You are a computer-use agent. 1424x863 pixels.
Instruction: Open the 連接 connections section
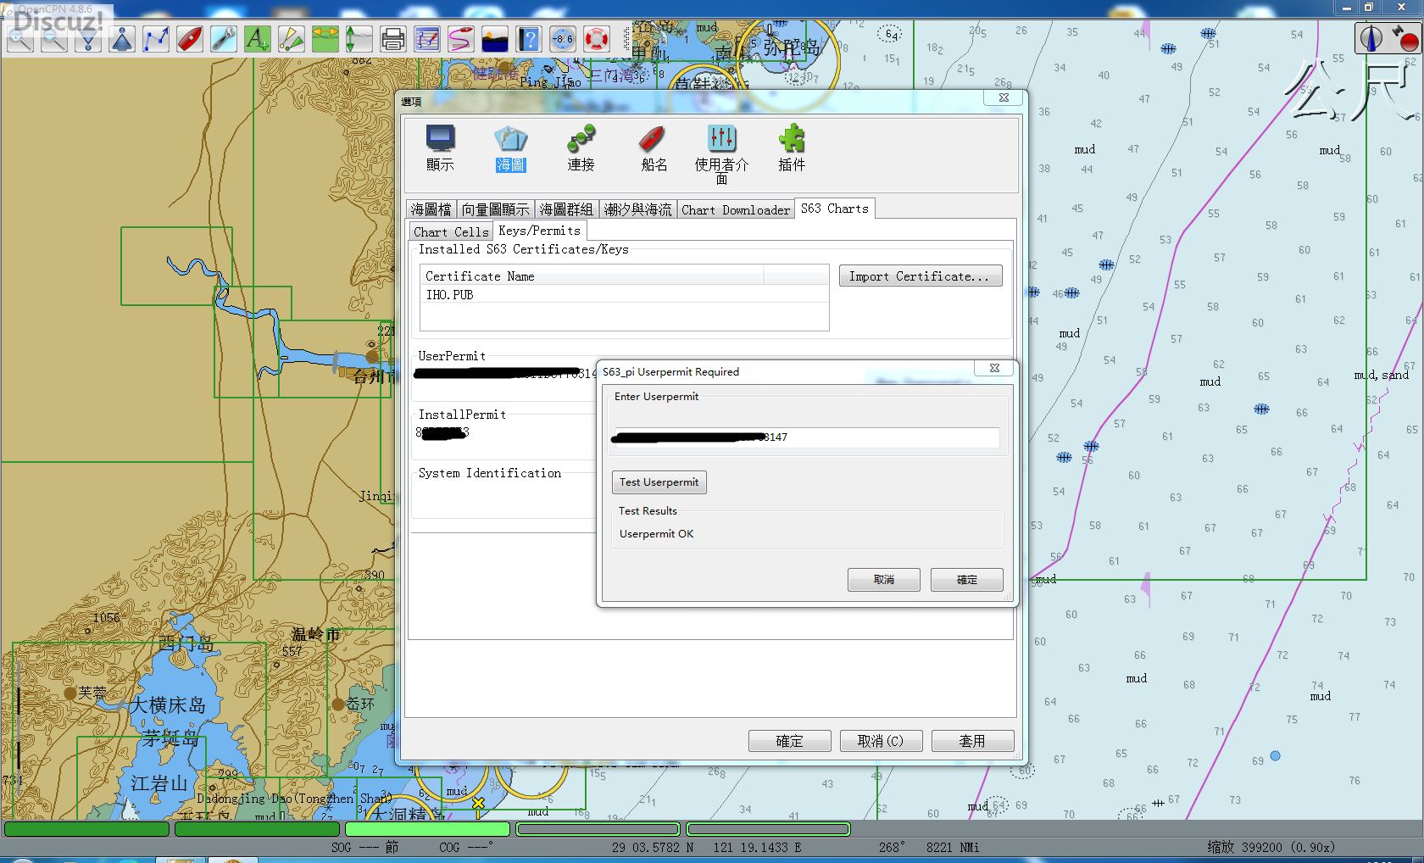(x=581, y=148)
